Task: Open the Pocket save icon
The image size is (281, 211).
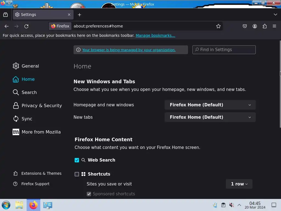Action: (245, 26)
